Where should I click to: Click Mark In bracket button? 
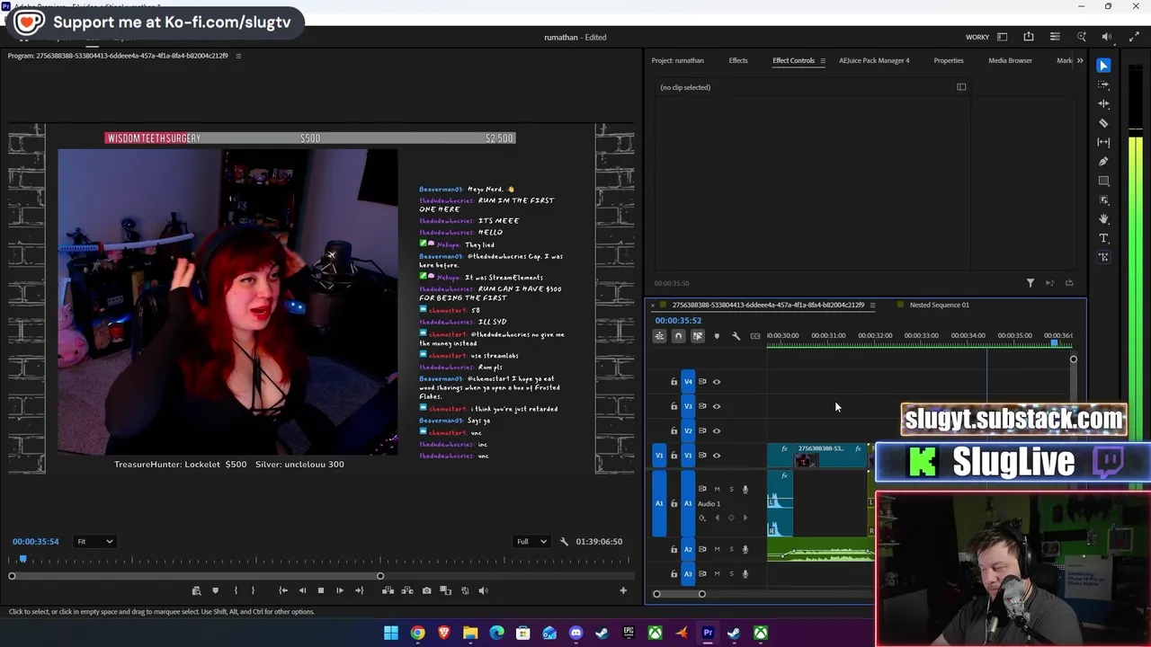[x=236, y=590]
